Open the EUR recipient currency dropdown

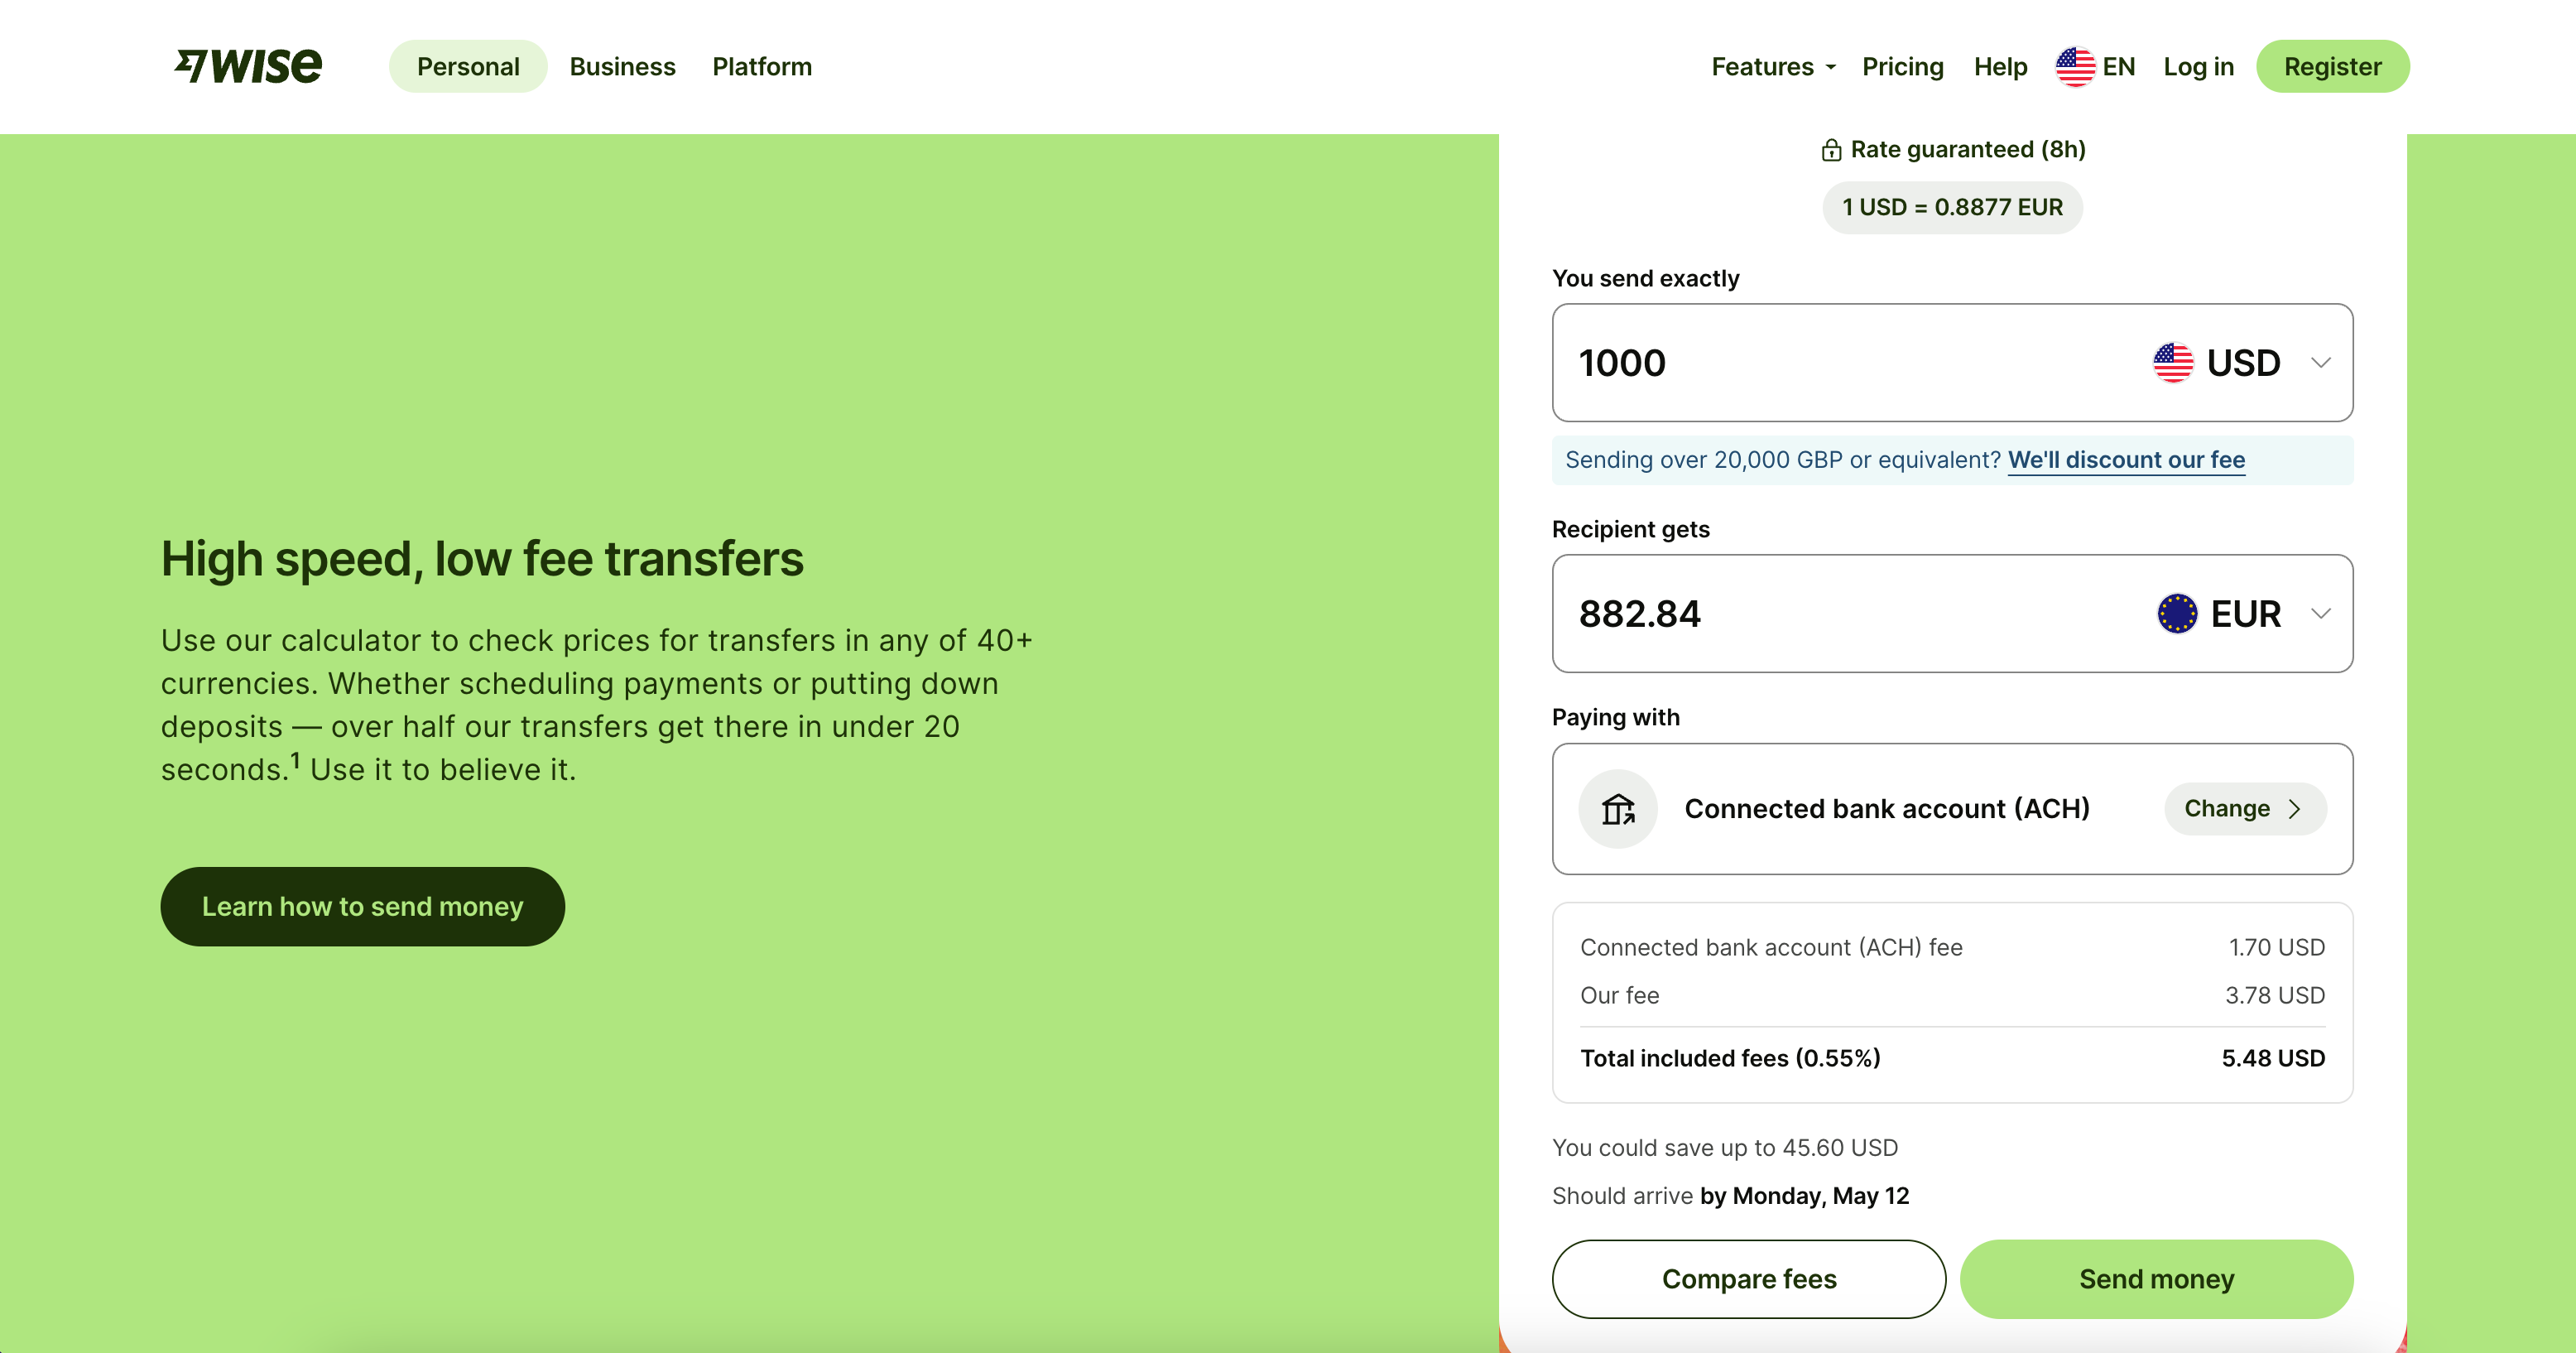2320,614
